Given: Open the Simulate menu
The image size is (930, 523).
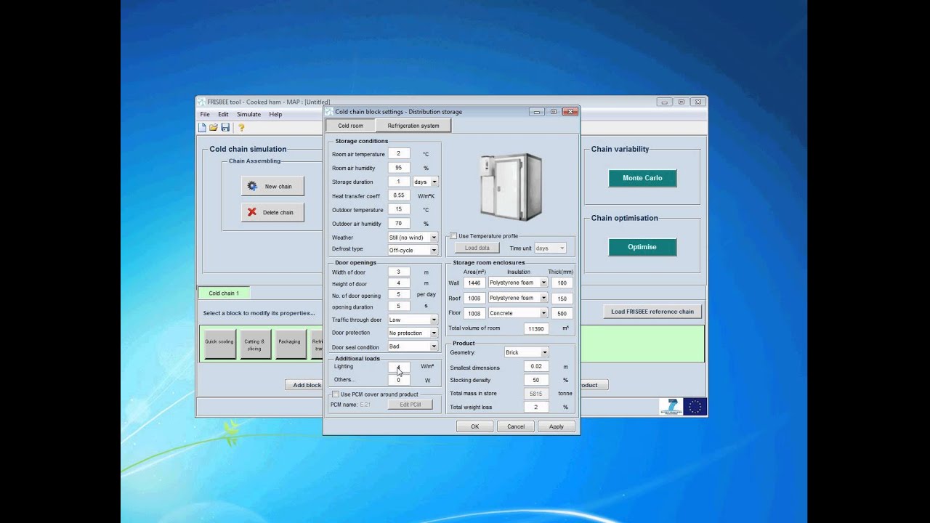Looking at the screenshot, I should pos(248,114).
